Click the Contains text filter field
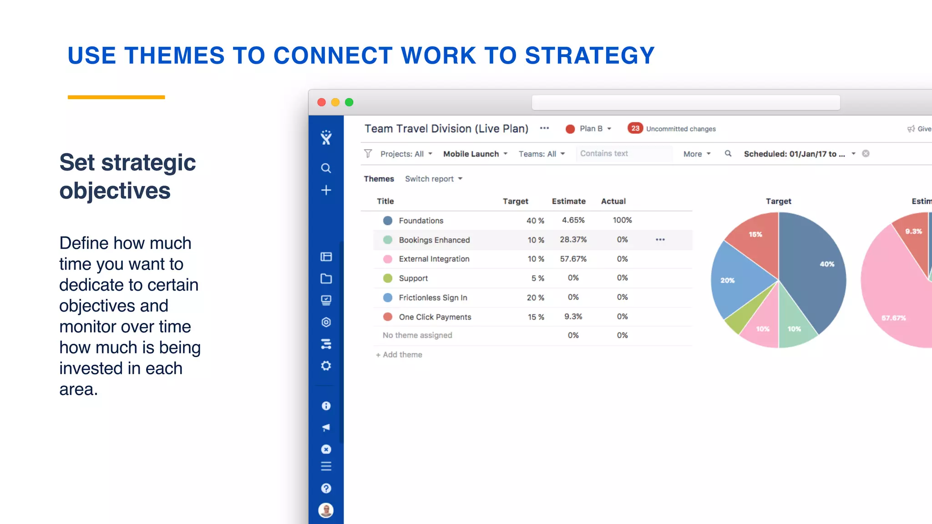 [624, 154]
